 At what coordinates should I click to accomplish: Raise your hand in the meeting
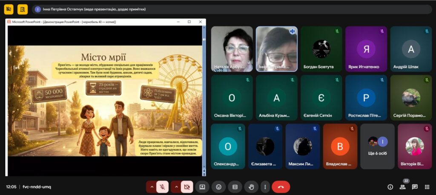pyautogui.click(x=251, y=187)
